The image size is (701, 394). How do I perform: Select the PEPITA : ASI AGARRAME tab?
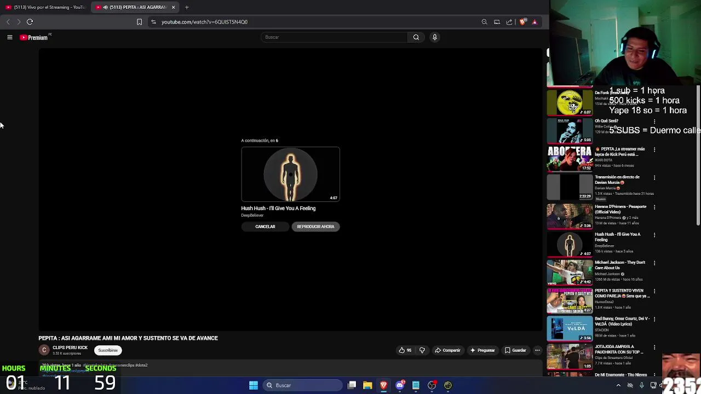point(134,7)
